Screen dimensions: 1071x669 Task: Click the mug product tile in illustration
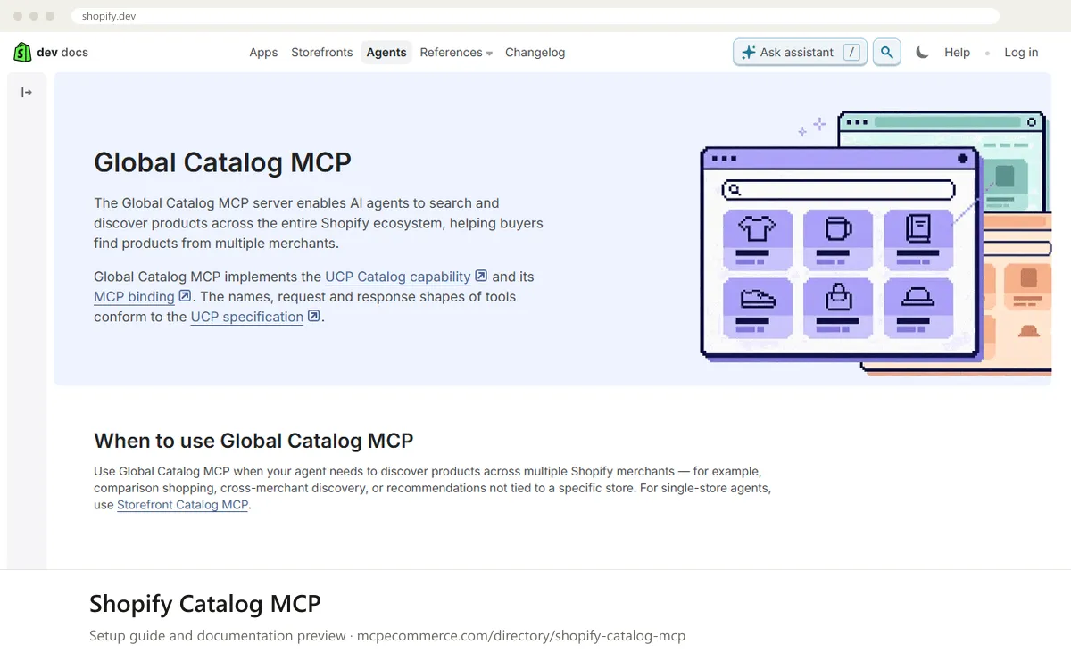[x=838, y=240]
